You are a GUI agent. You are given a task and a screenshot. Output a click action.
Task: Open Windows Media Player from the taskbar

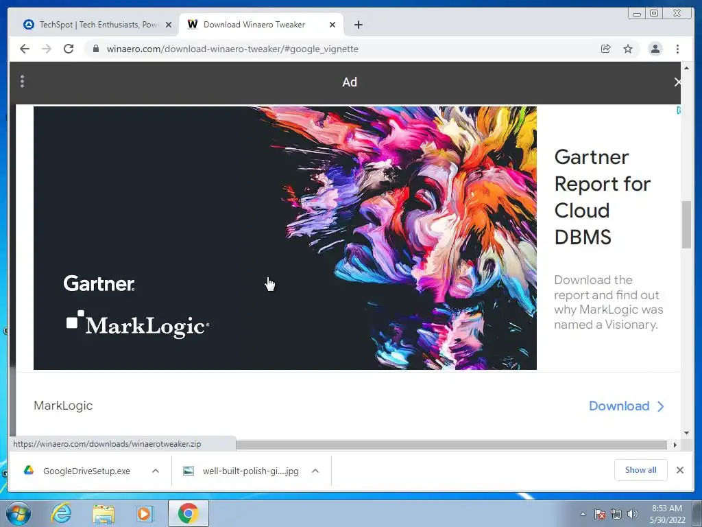(145, 513)
